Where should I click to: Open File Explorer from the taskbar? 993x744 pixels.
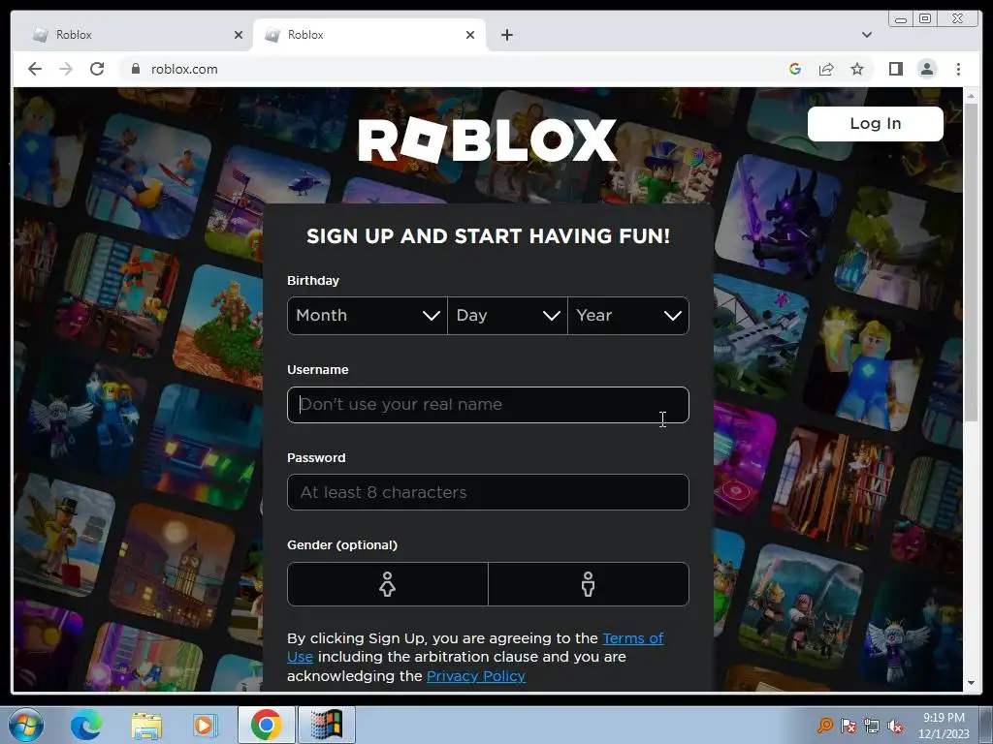tap(146, 725)
